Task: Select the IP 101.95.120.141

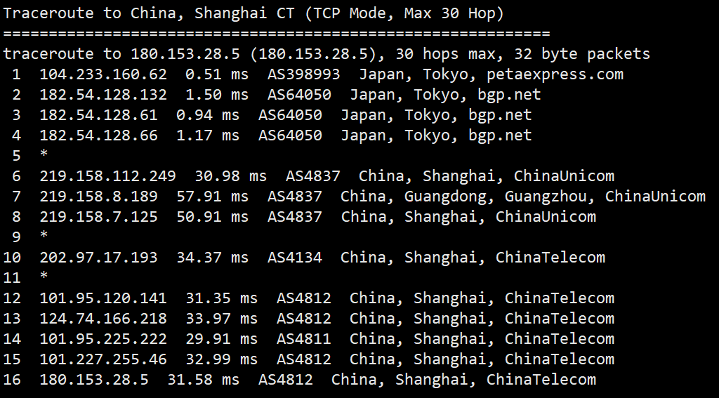Action: tap(103, 298)
